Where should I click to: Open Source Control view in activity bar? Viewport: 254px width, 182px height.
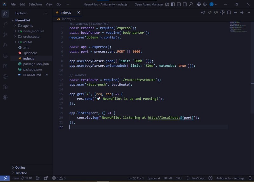pyautogui.click(x=5, y=35)
